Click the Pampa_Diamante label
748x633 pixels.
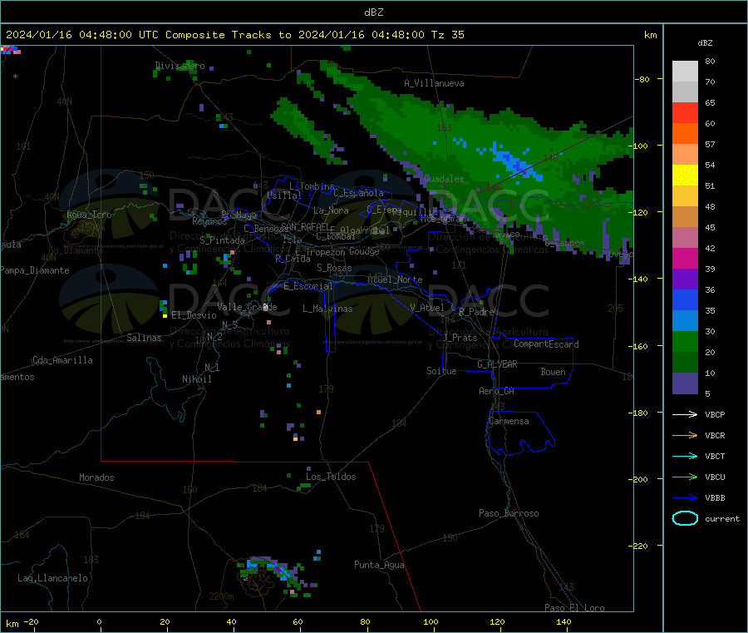34,270
